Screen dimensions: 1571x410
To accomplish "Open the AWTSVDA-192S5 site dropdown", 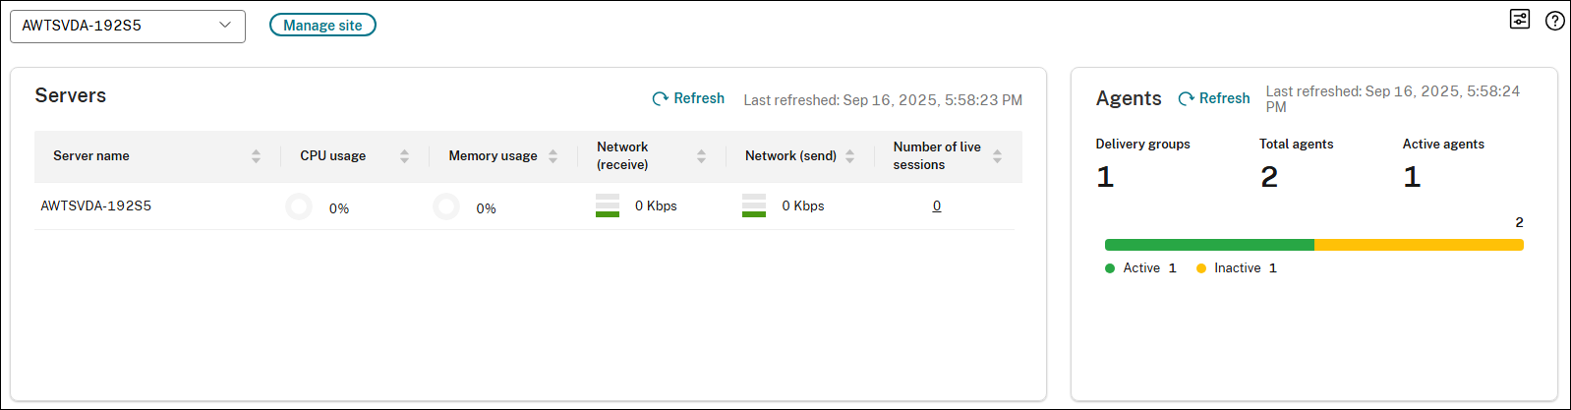I will (128, 26).
